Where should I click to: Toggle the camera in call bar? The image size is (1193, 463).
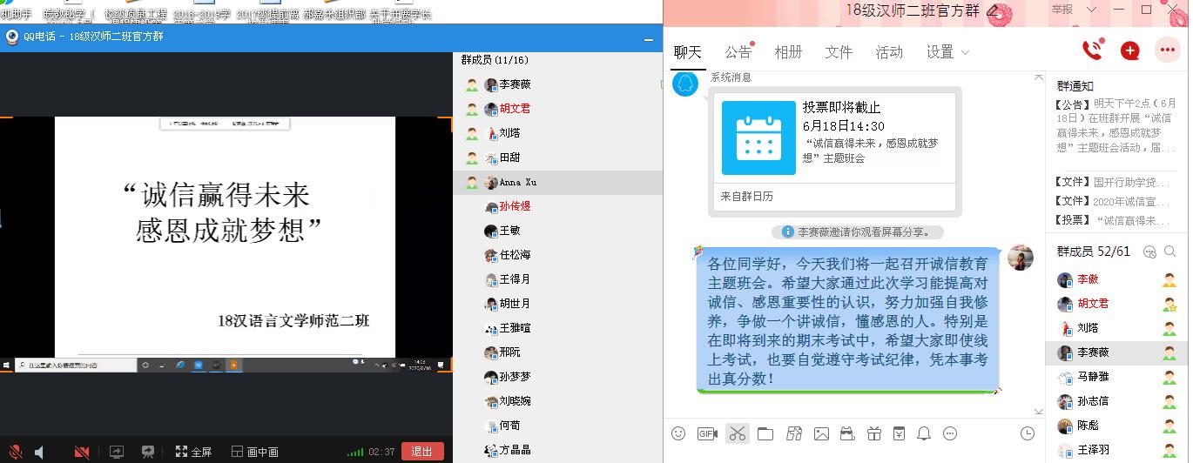[82, 452]
